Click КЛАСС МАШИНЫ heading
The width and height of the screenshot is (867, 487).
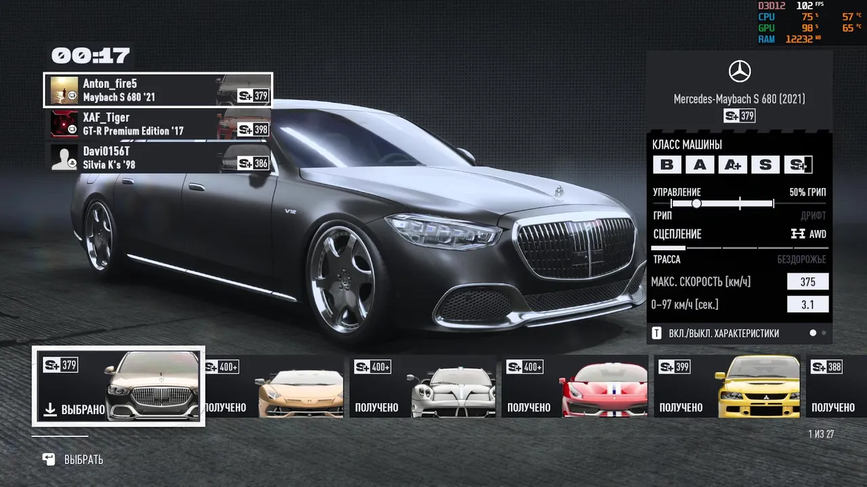[687, 145]
